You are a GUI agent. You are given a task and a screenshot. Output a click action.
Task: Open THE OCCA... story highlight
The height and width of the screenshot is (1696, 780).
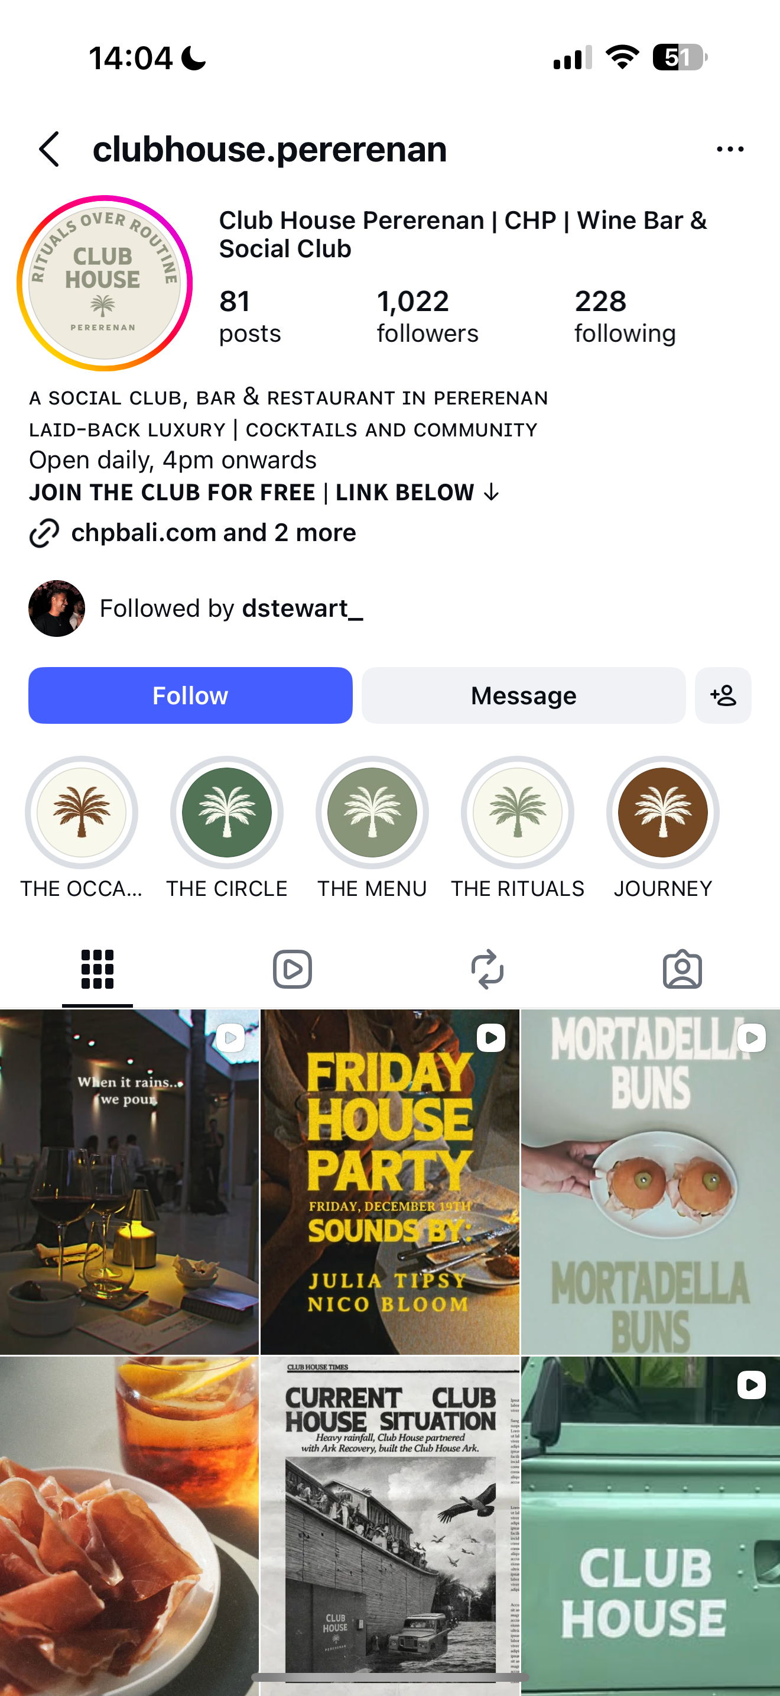[x=82, y=812]
